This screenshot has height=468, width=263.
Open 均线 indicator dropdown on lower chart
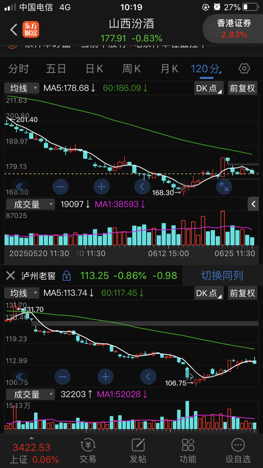point(22,293)
